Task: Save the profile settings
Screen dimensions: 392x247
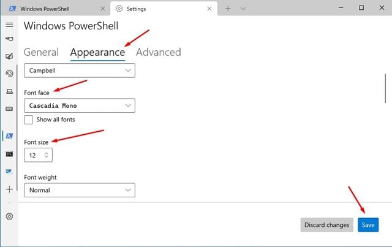Action: (368, 225)
